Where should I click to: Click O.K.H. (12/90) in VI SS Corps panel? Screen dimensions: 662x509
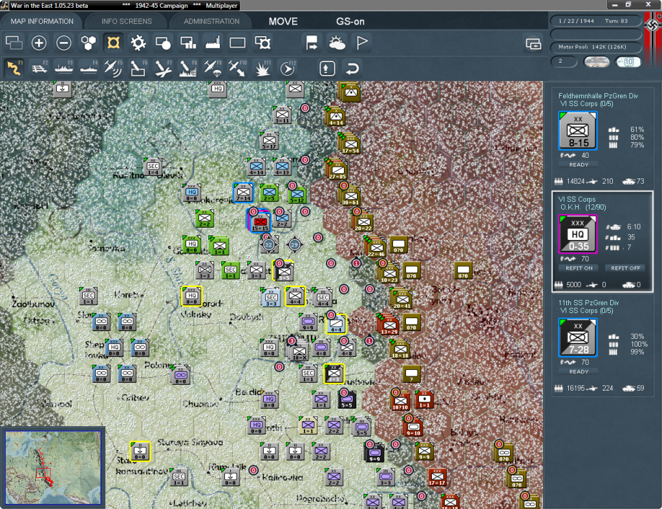(x=583, y=207)
